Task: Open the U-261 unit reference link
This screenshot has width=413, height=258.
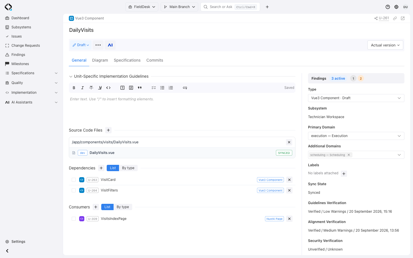Action: (384, 18)
